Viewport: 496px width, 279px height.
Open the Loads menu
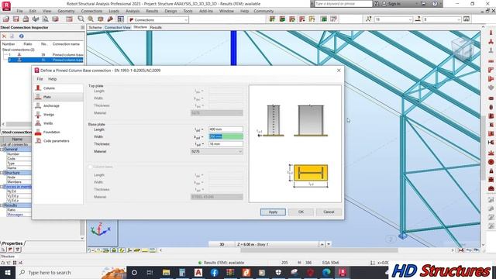[114, 11]
